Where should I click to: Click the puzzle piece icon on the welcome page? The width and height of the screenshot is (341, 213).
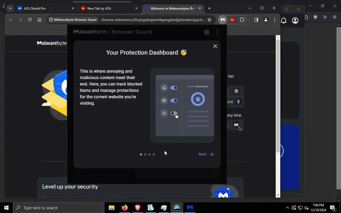pyautogui.click(x=236, y=91)
